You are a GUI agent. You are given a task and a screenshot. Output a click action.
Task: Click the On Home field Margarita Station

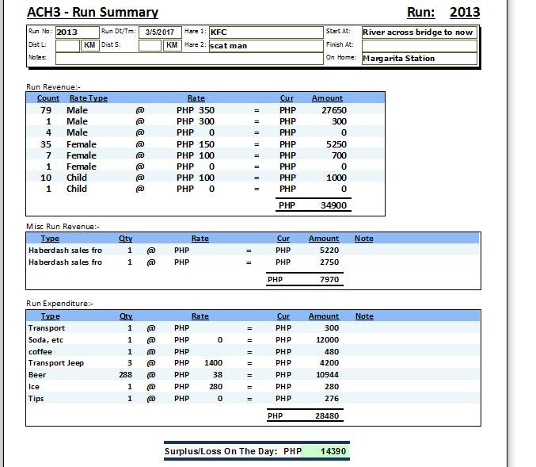(x=419, y=59)
